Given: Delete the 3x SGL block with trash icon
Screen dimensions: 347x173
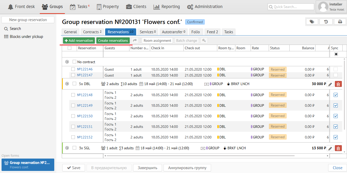Looking at the screenshot, I should tap(338, 148).
